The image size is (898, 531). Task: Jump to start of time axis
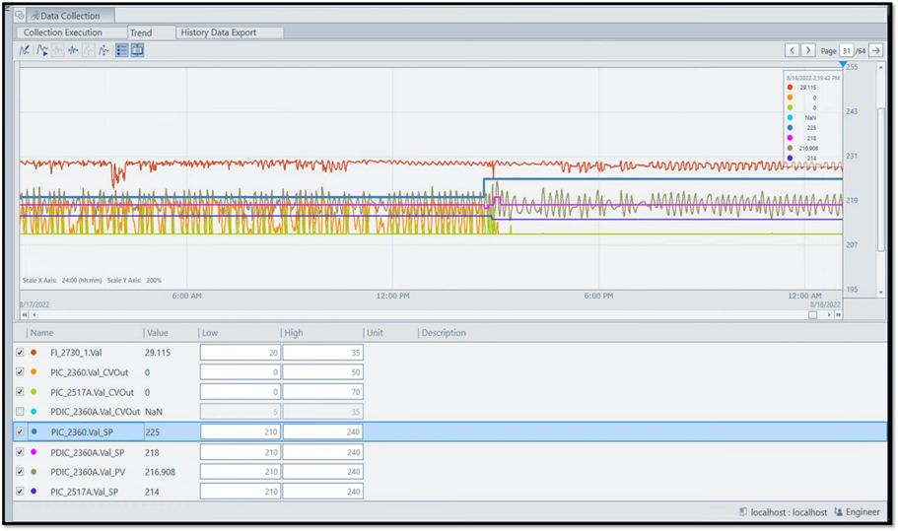pos(24,314)
